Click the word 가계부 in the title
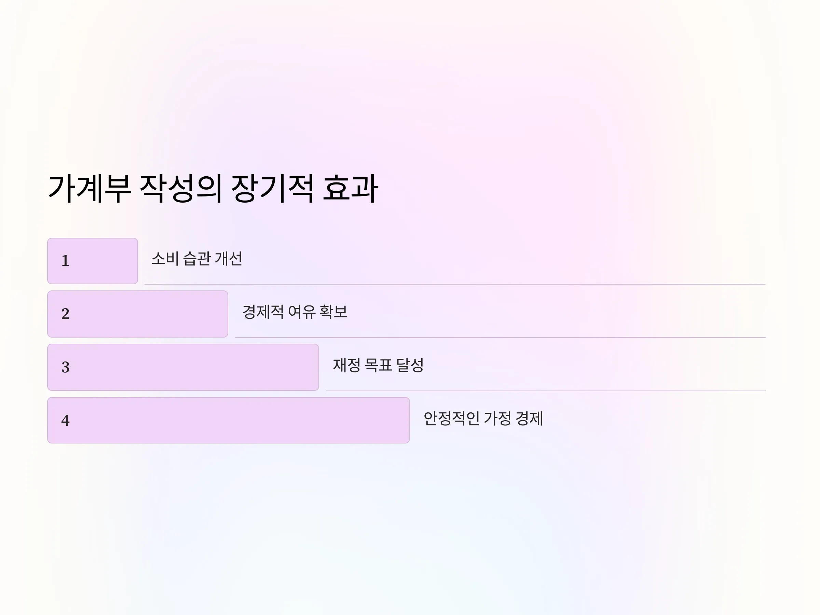 tap(90, 188)
